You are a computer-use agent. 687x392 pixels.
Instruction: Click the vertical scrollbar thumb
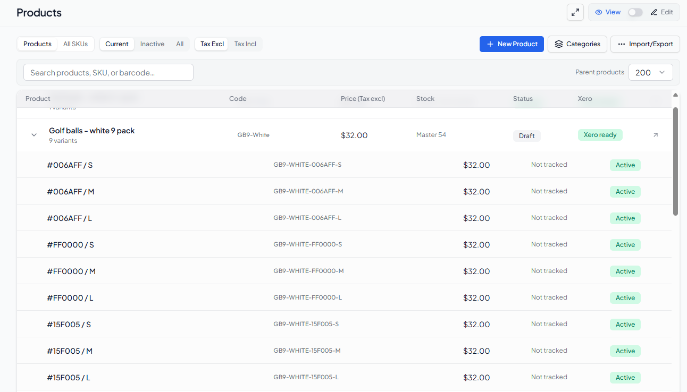(x=676, y=161)
